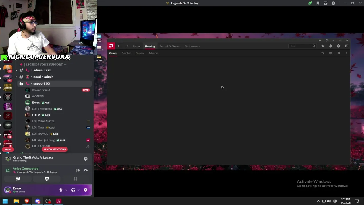
Task: Open the Advisors sub-tab
Action: pos(153,53)
